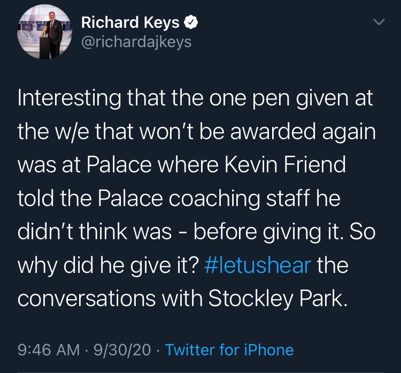Click "the w/e" in the tweet text
Image resolution: width=401 pixels, height=373 pixels.
[55, 132]
